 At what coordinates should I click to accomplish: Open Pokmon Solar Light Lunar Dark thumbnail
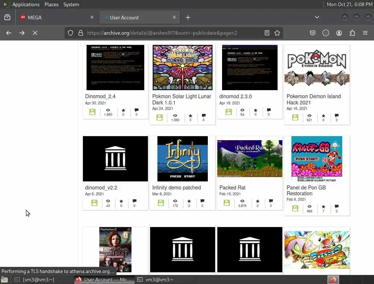pos(183,68)
